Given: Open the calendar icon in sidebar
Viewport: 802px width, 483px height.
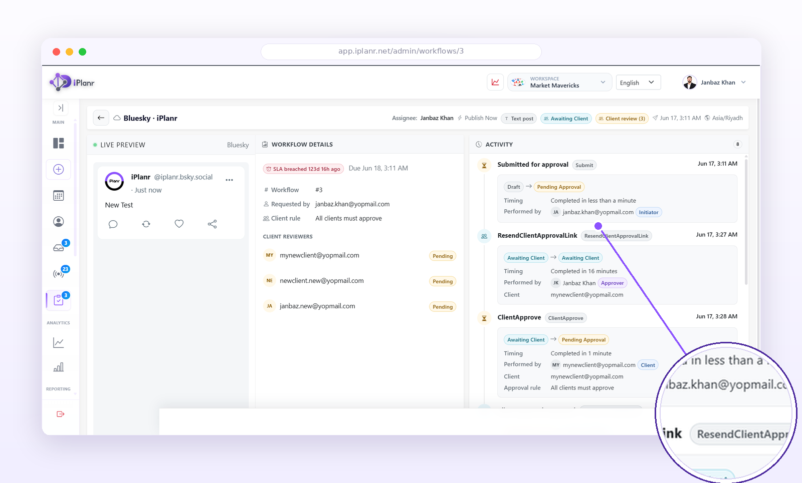Looking at the screenshot, I should [x=59, y=196].
